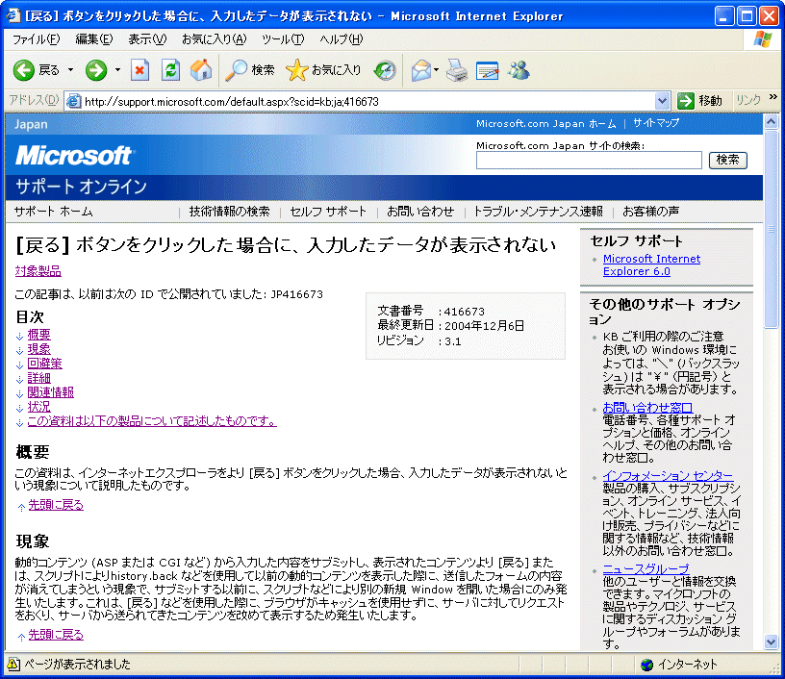Open お問い合わせ nav item
The height and width of the screenshot is (679, 785).
click(x=420, y=212)
